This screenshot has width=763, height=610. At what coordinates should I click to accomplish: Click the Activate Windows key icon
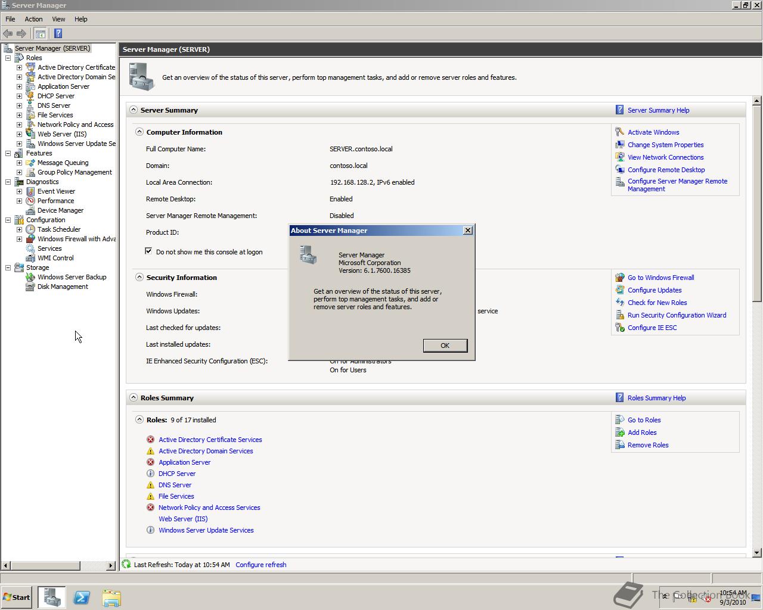click(619, 132)
